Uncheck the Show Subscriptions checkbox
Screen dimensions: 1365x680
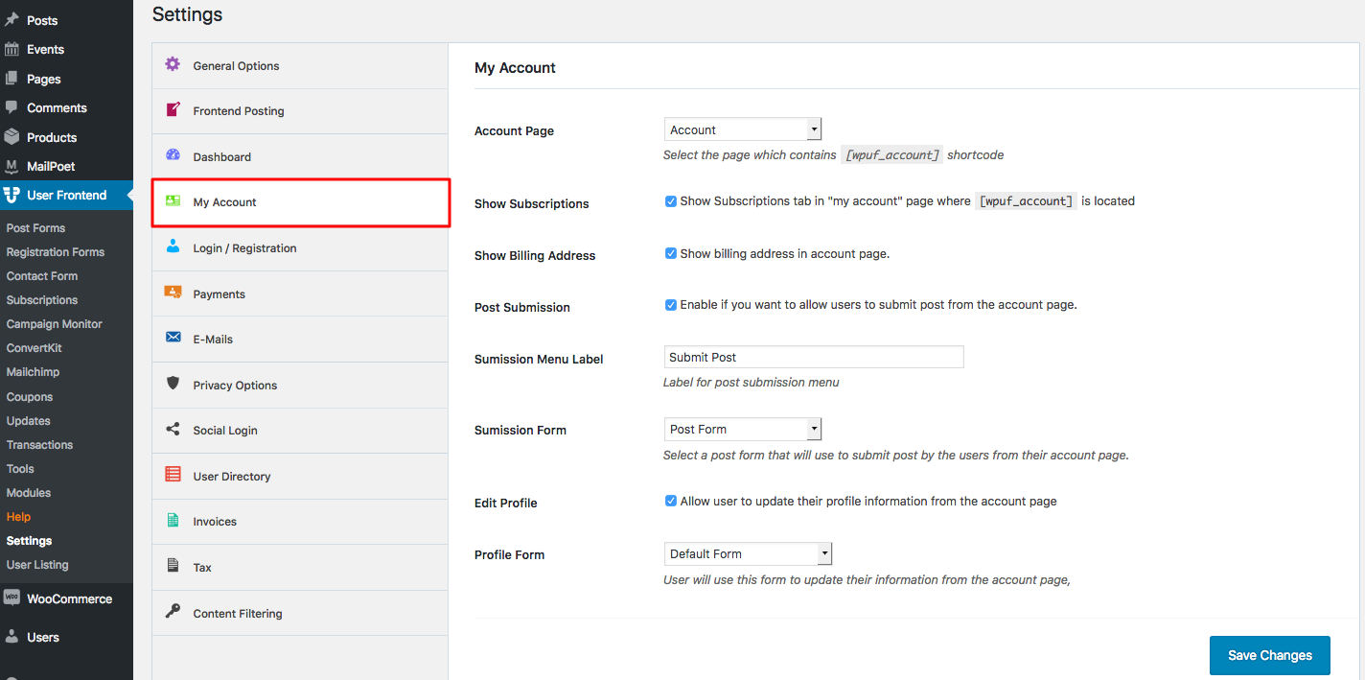tap(671, 201)
